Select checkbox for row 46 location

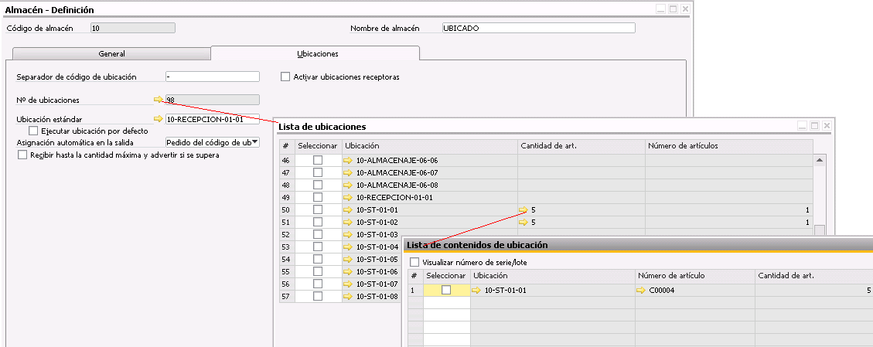click(x=317, y=160)
